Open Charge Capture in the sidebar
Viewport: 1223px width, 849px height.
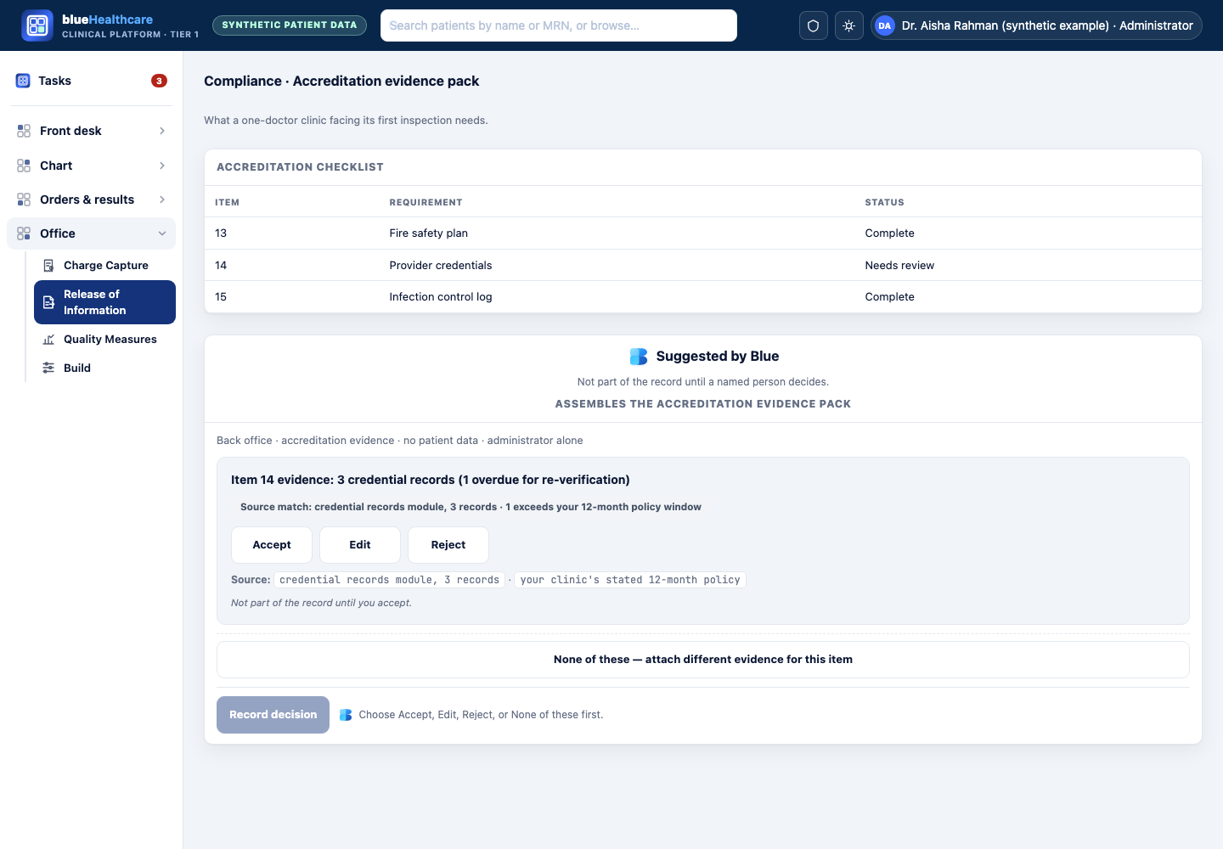pyautogui.click(x=105, y=266)
